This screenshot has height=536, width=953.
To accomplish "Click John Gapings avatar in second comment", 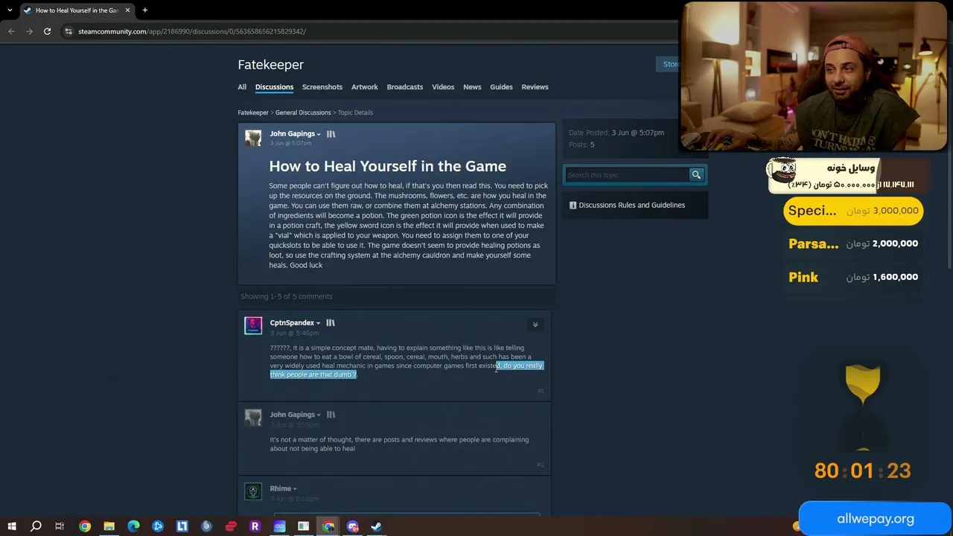I will [253, 418].
